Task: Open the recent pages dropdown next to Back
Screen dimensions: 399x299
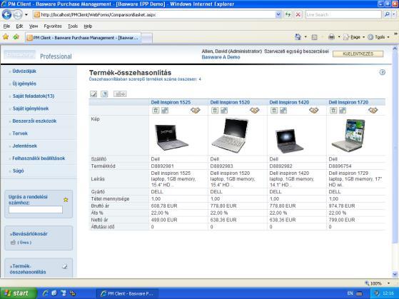Action: pos(26,15)
